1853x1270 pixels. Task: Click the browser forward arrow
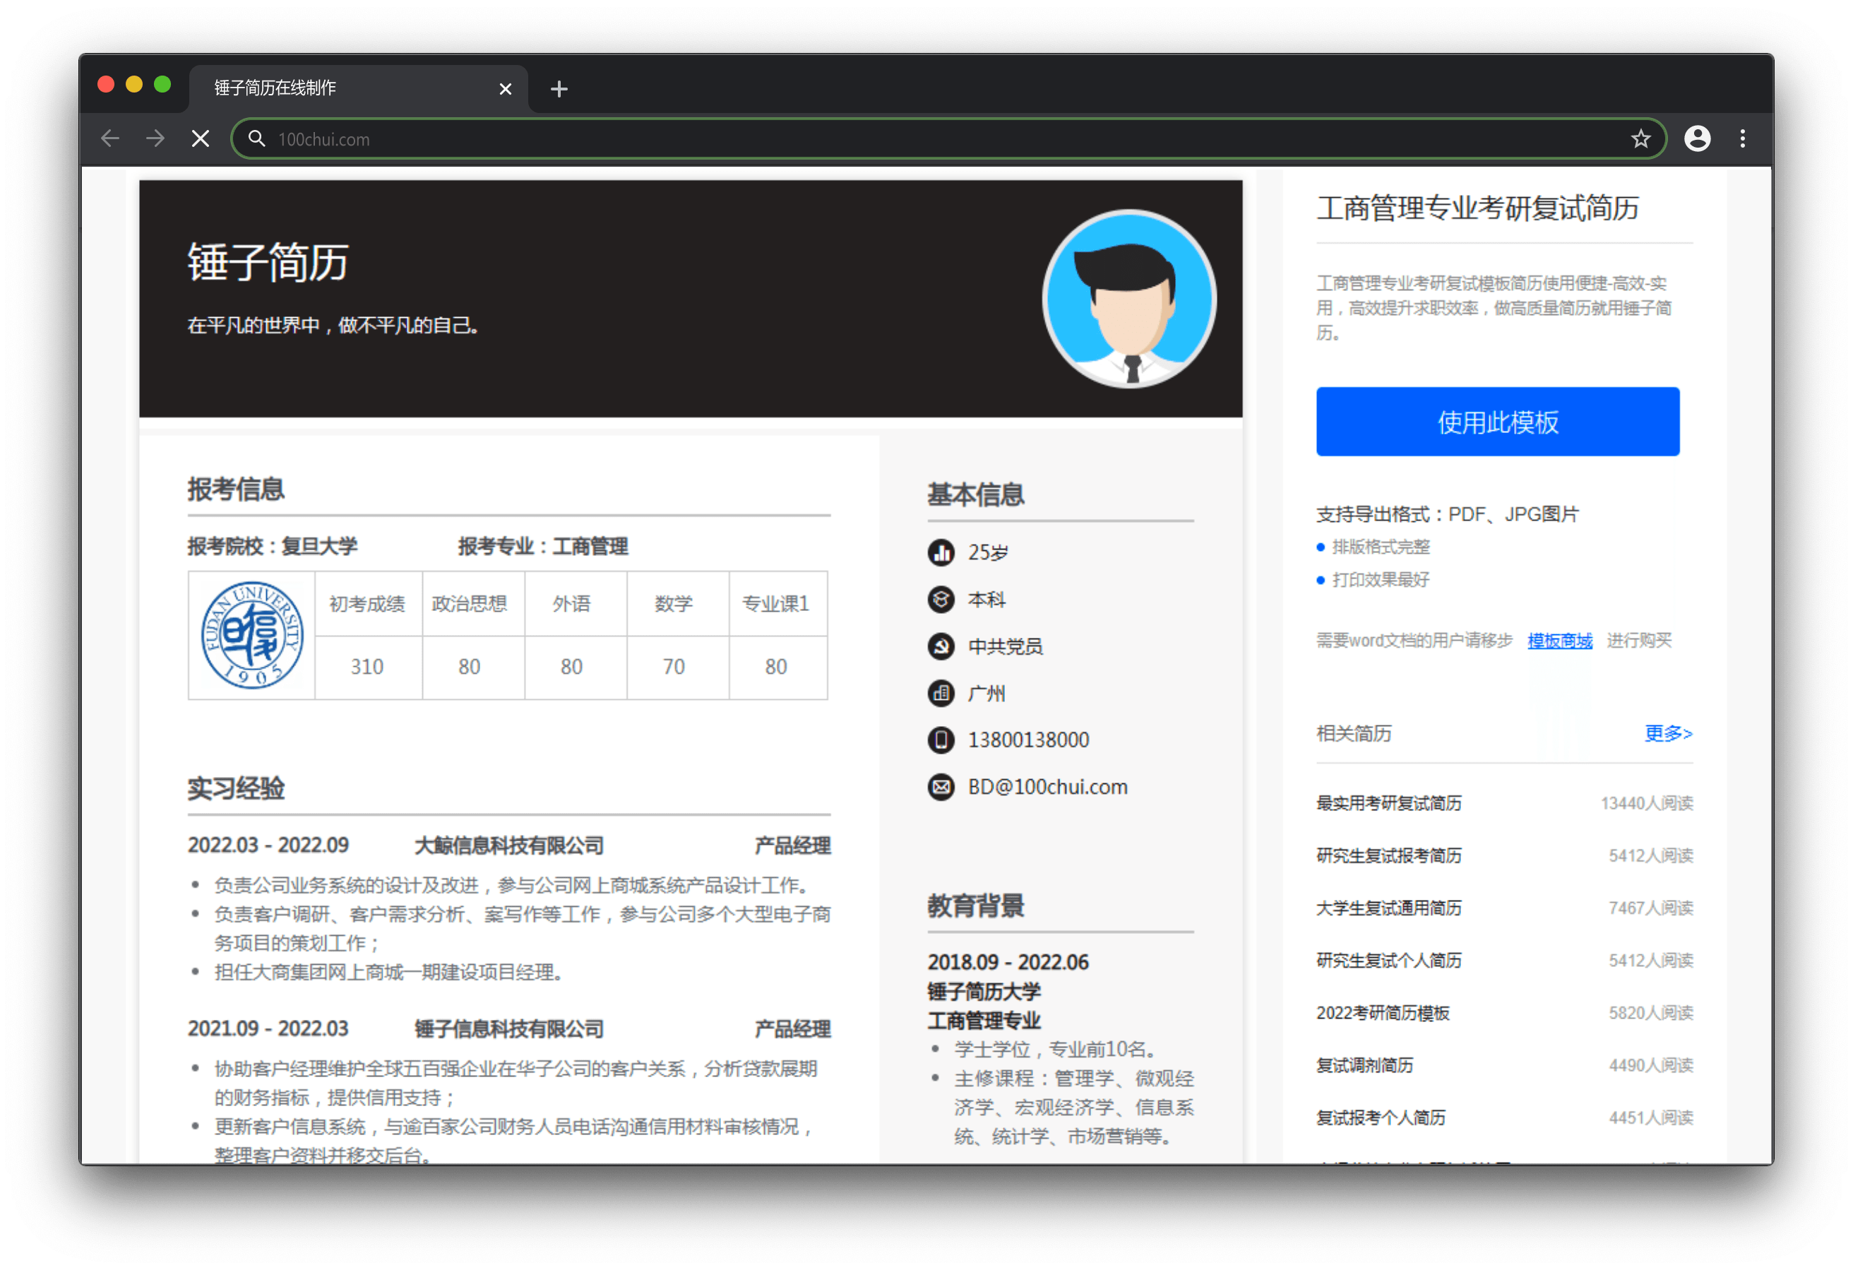(155, 139)
